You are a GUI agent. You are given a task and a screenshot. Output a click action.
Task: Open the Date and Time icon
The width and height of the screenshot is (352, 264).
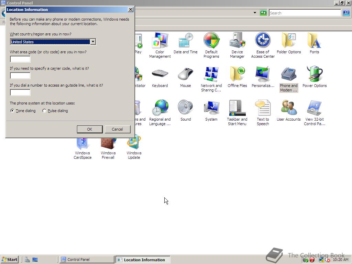pos(185,43)
